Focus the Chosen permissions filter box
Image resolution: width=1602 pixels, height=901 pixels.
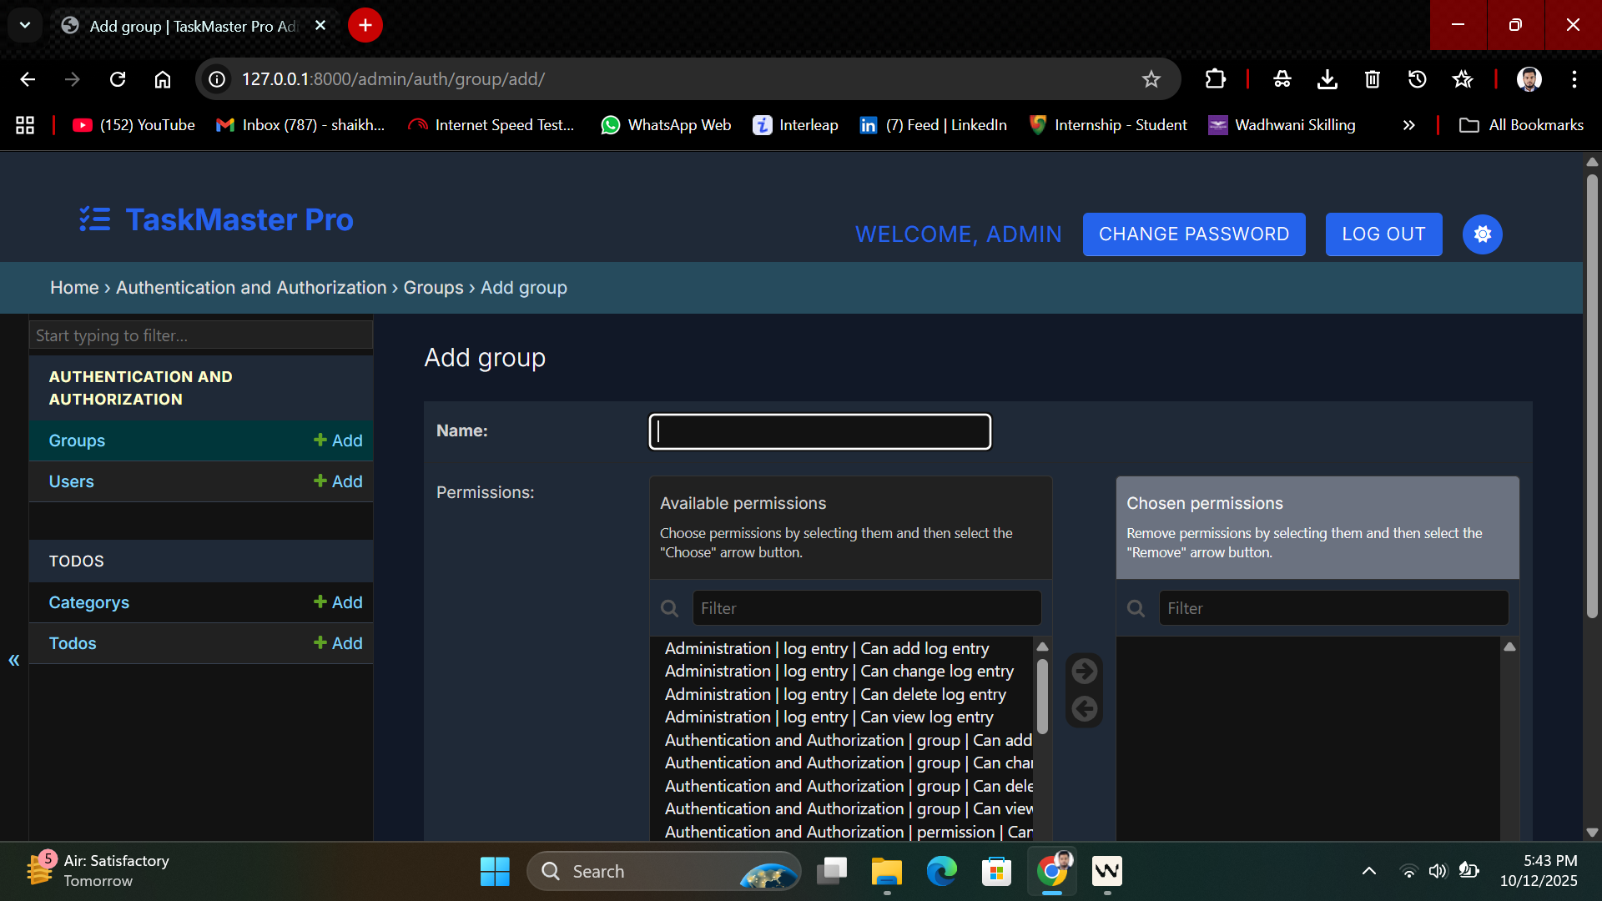[x=1333, y=608]
